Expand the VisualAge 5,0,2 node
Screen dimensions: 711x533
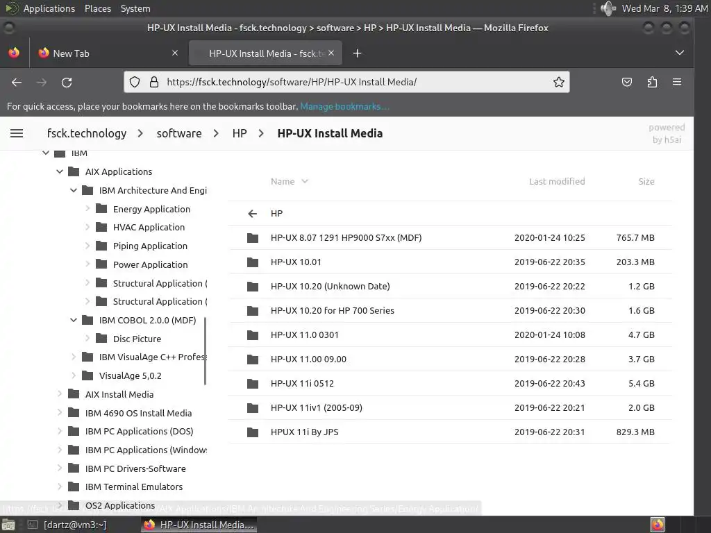[74, 375]
